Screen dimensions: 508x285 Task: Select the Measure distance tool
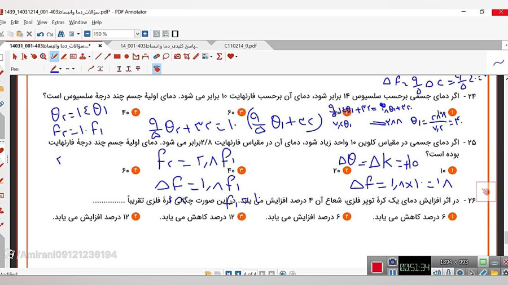pyautogui.click(x=145, y=56)
